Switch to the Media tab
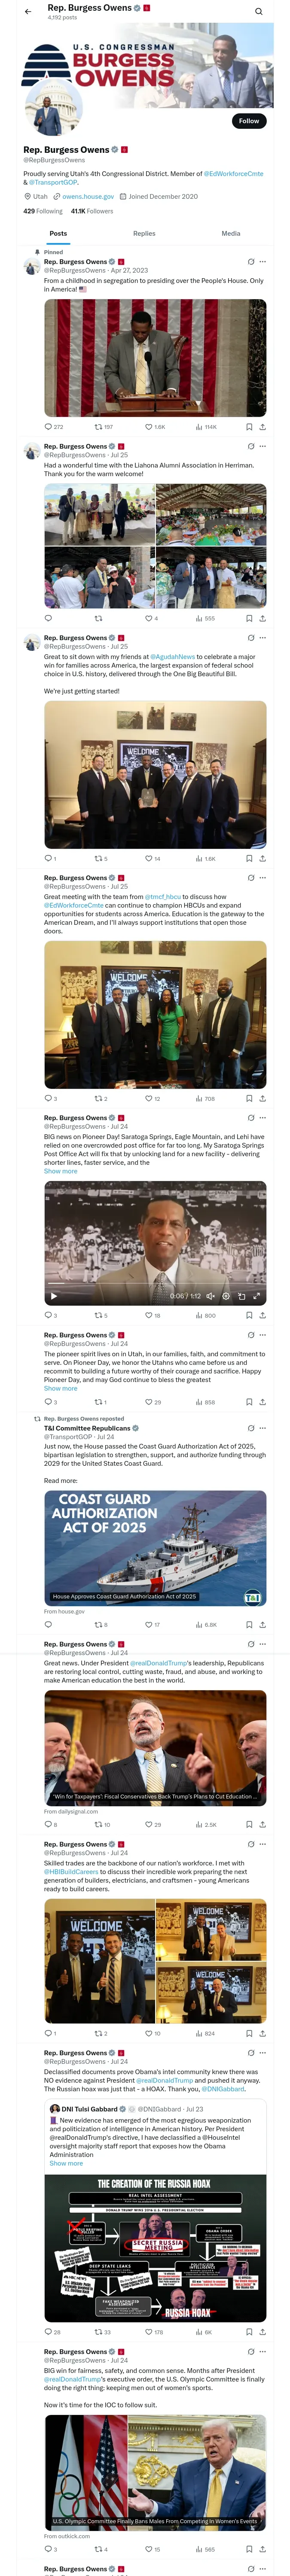 pyautogui.click(x=231, y=233)
